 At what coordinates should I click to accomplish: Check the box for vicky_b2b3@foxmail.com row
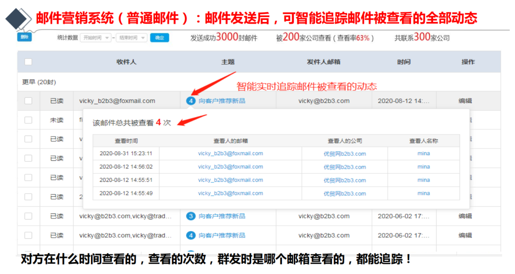(x=28, y=101)
